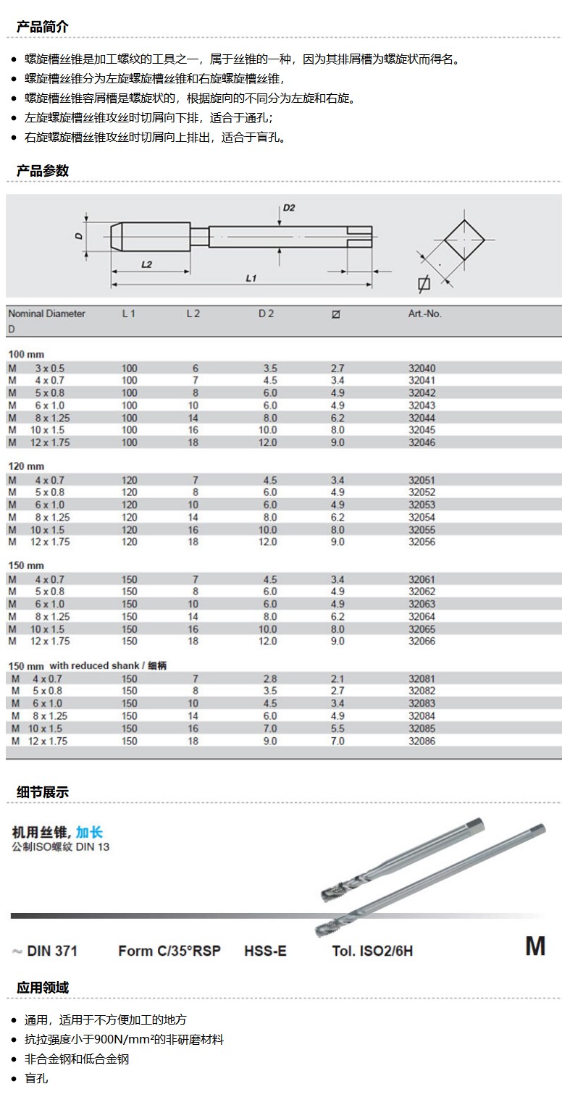
Task: Click the approximate sign before DIN 371
Action: [x=17, y=951]
